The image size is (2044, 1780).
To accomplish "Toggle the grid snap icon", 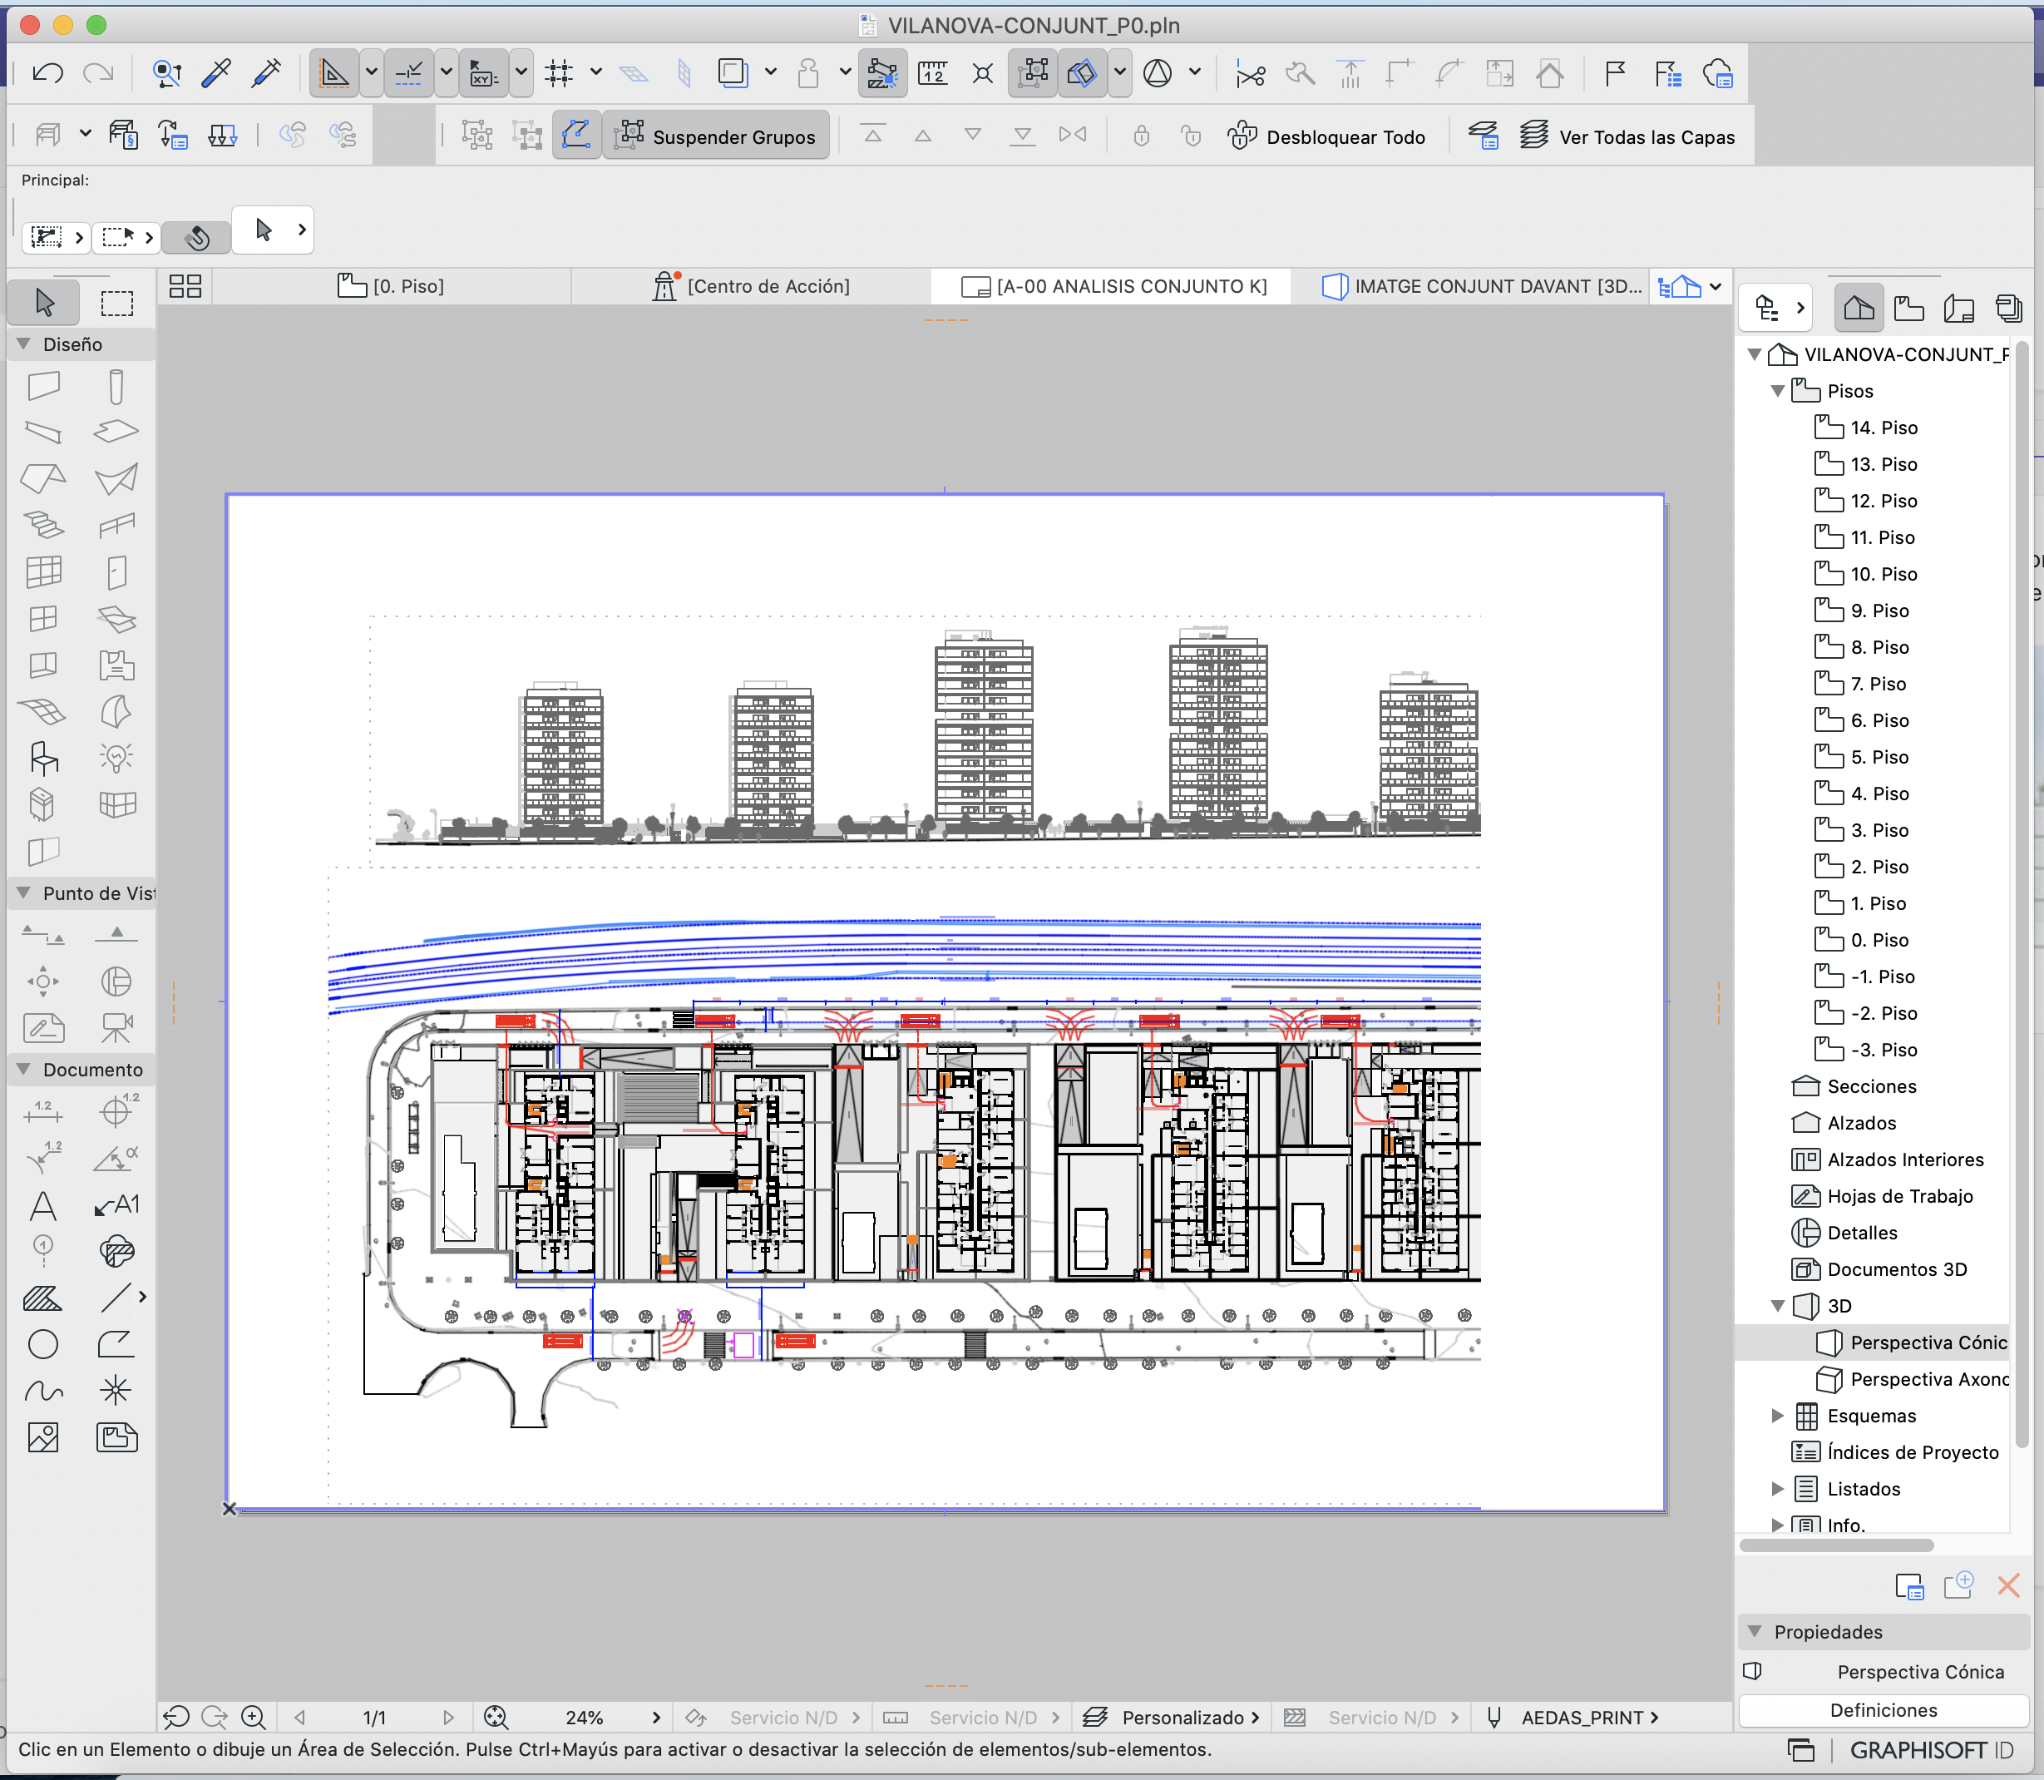I will (x=559, y=73).
